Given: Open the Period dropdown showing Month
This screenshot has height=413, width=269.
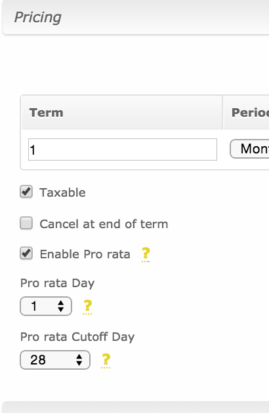Looking at the screenshot, I should [249, 149].
